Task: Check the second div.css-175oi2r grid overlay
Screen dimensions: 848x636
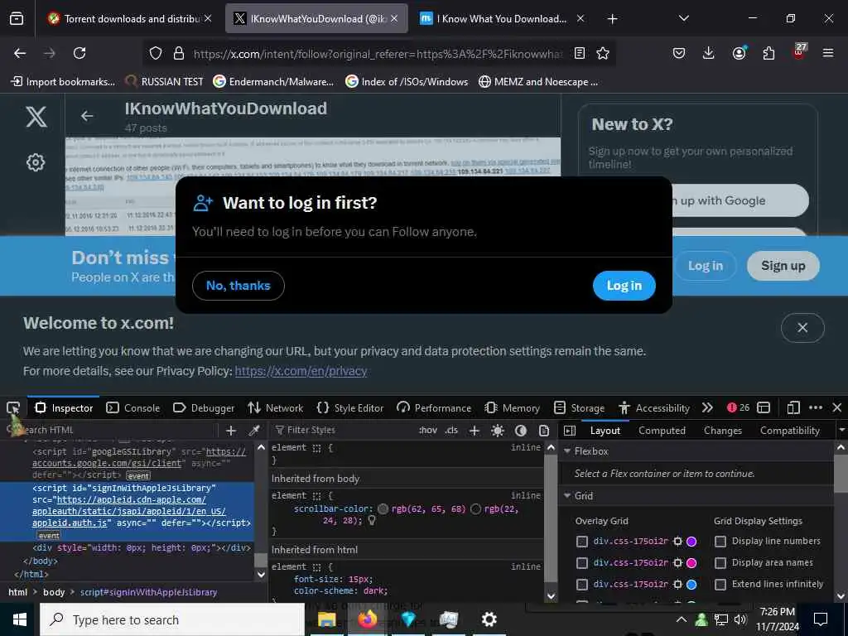Action: pos(582,563)
